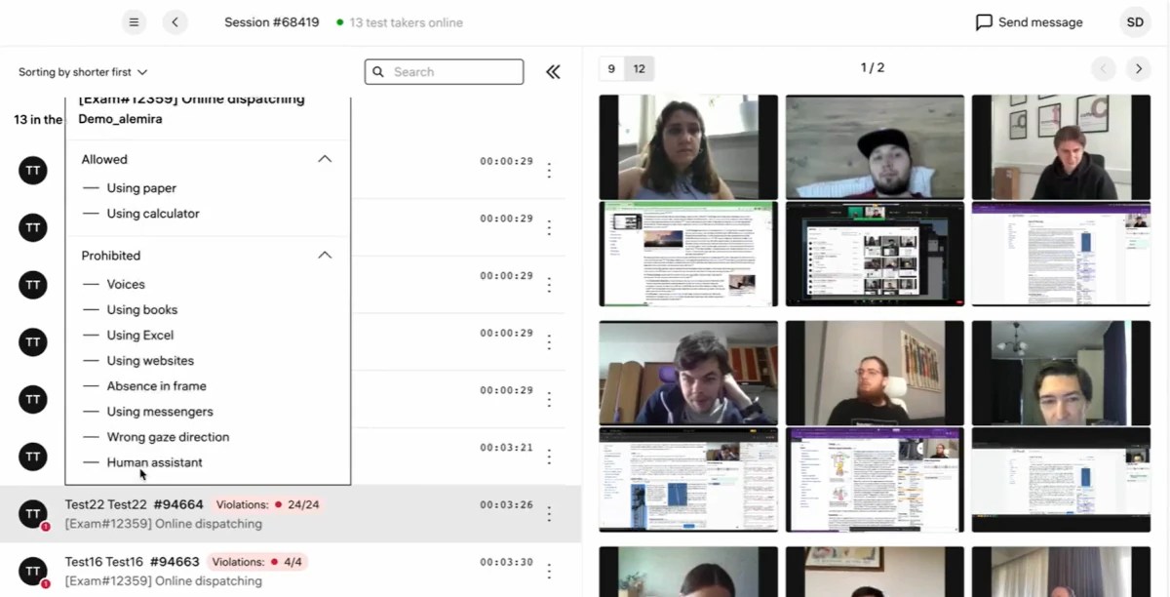Click the Using Excel rule
This screenshot has width=1170, height=597.
click(140, 336)
